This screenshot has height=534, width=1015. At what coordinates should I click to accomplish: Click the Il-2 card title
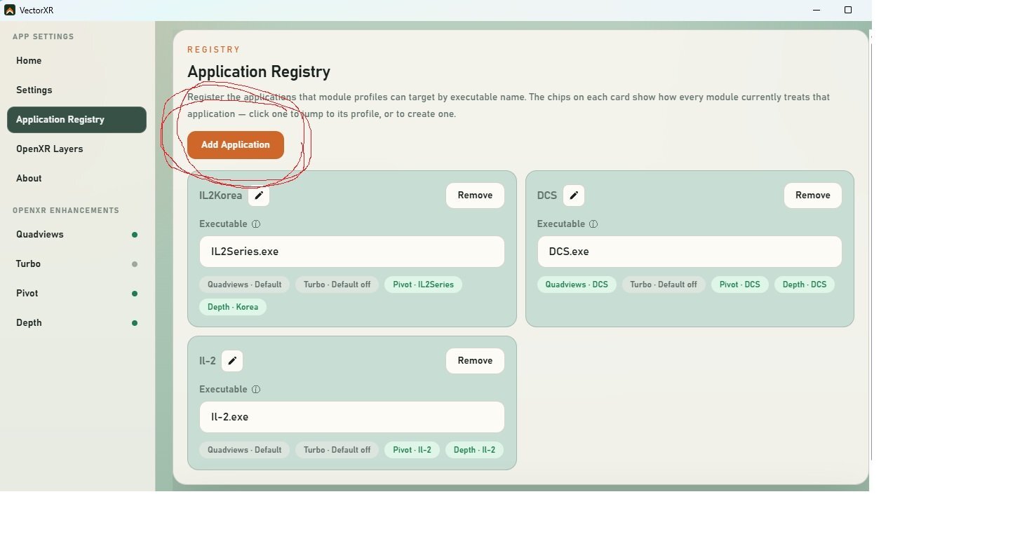click(208, 361)
